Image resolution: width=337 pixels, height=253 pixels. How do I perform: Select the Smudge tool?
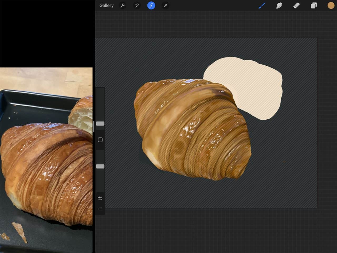(279, 6)
